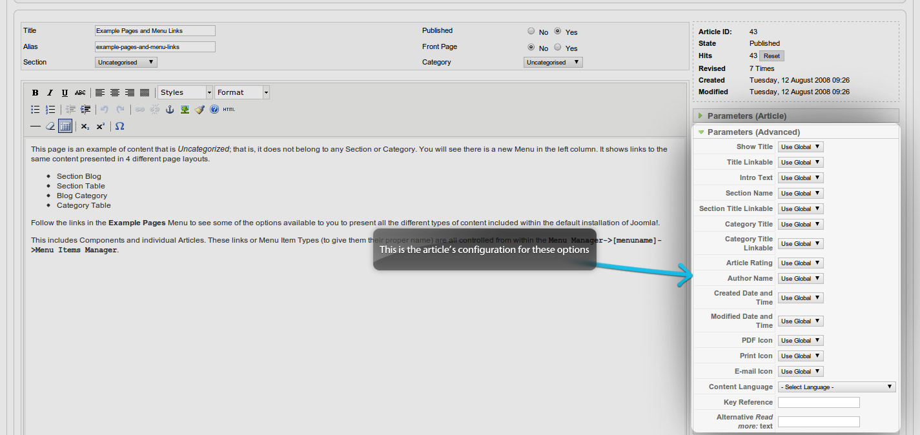Set Front Page to No
The width and height of the screenshot is (920, 435).
(531, 47)
